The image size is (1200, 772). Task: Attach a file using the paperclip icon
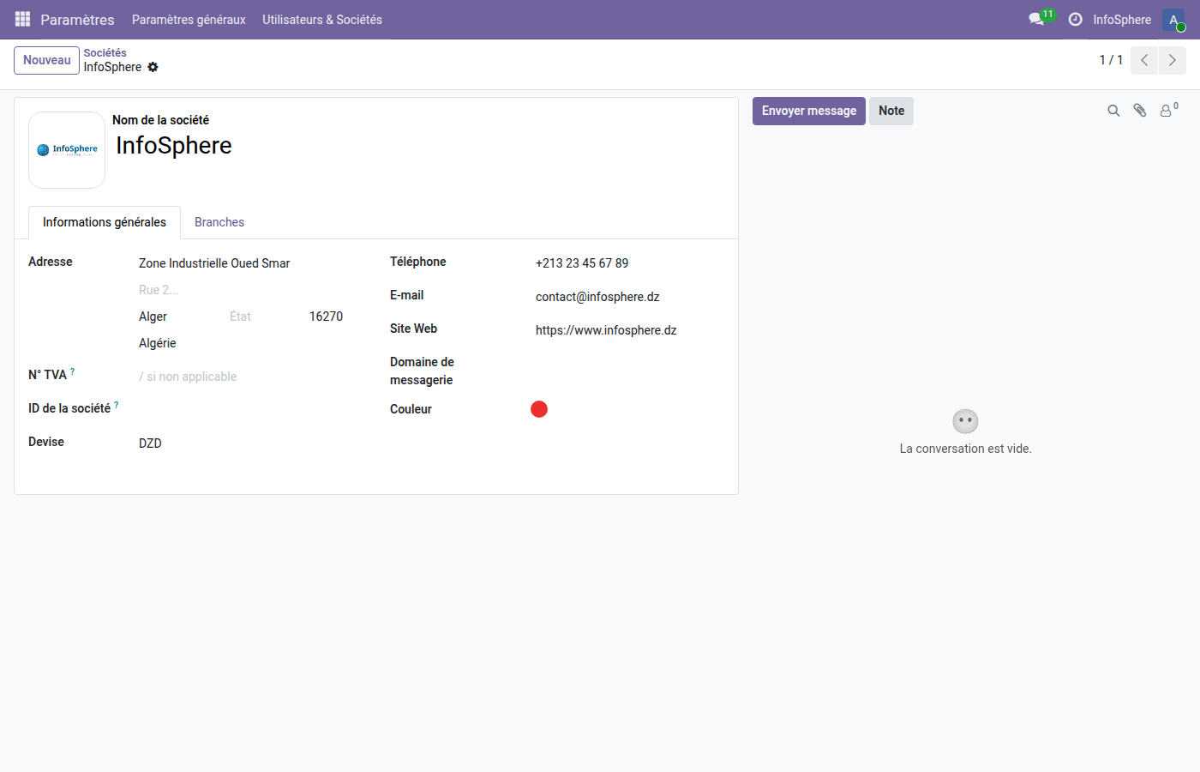pyautogui.click(x=1140, y=110)
